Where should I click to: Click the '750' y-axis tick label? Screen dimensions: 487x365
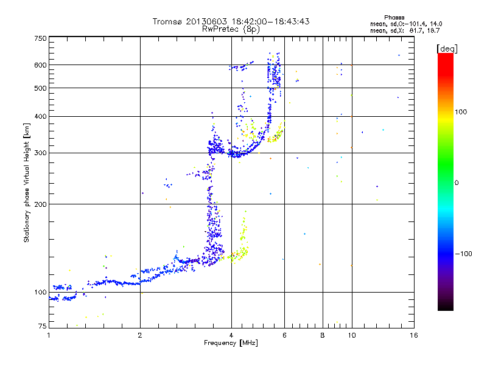(x=40, y=38)
